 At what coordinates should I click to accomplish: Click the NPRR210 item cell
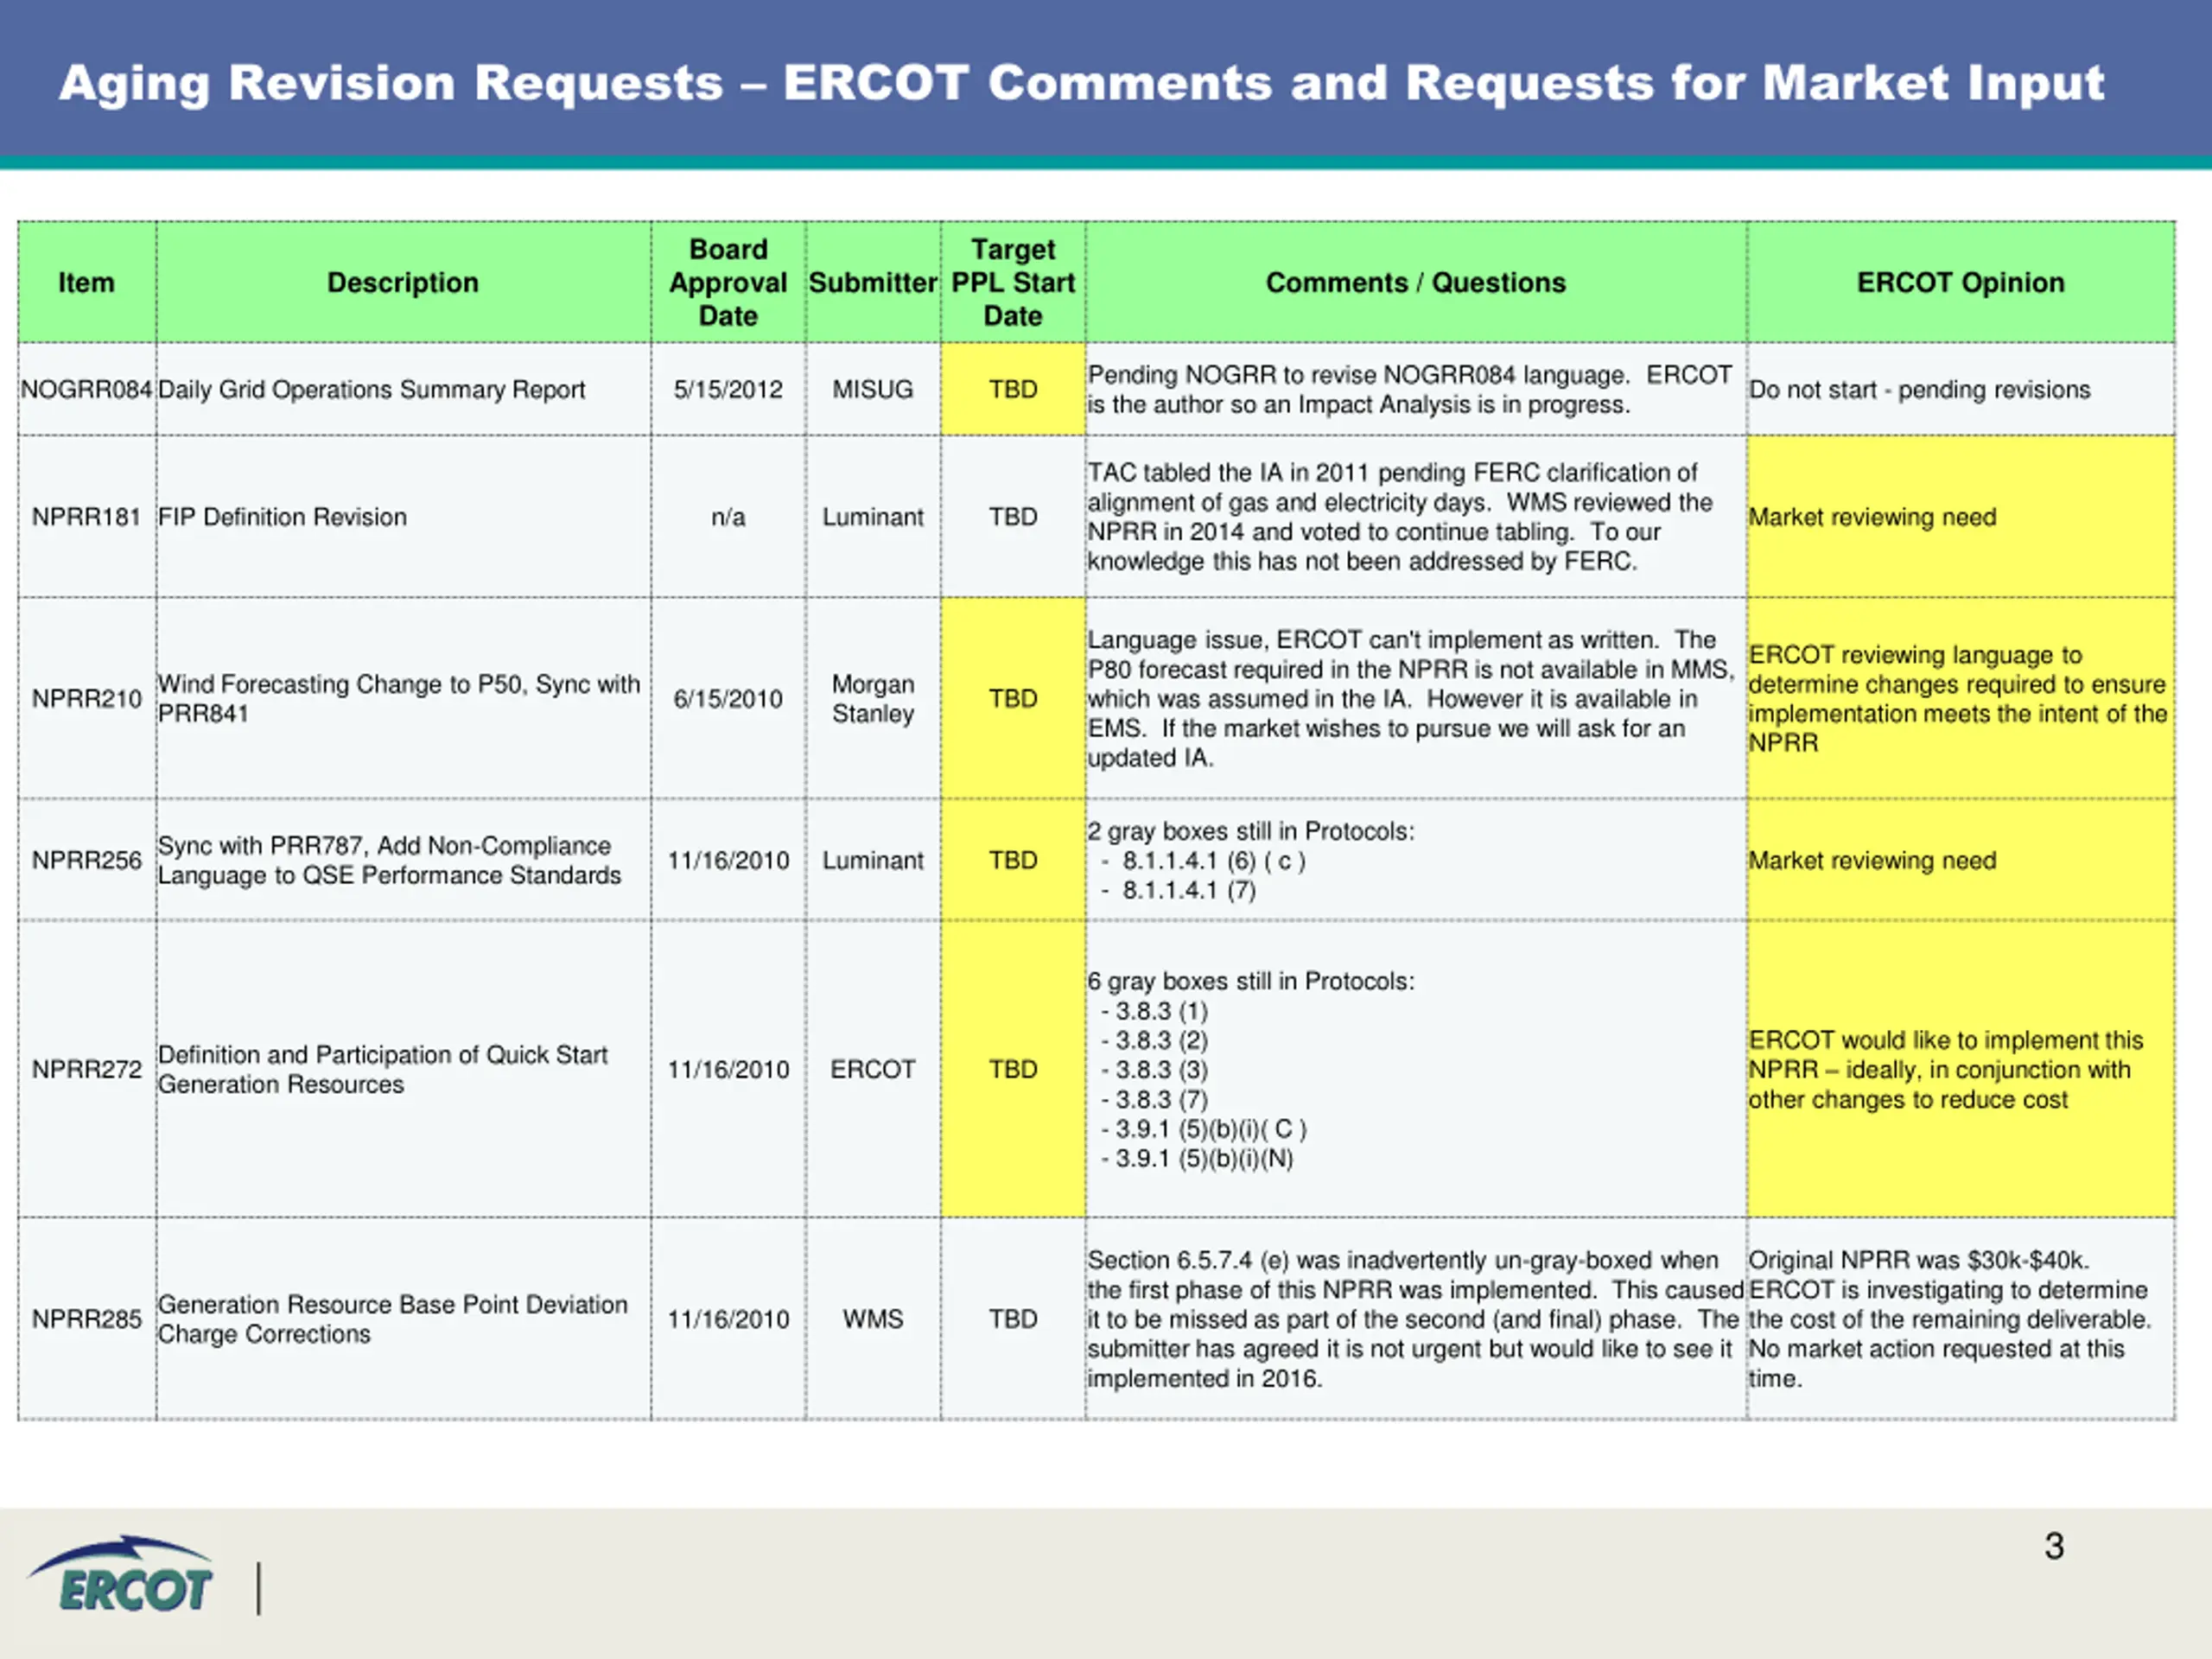pyautogui.click(x=87, y=698)
